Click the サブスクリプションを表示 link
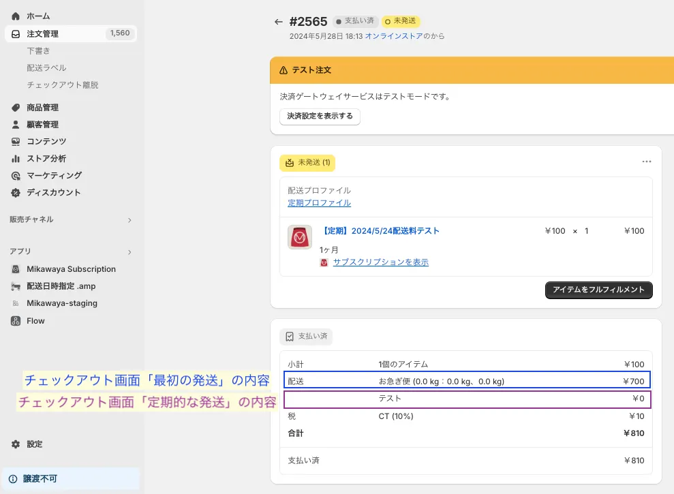This screenshot has height=494, width=674. (380, 262)
